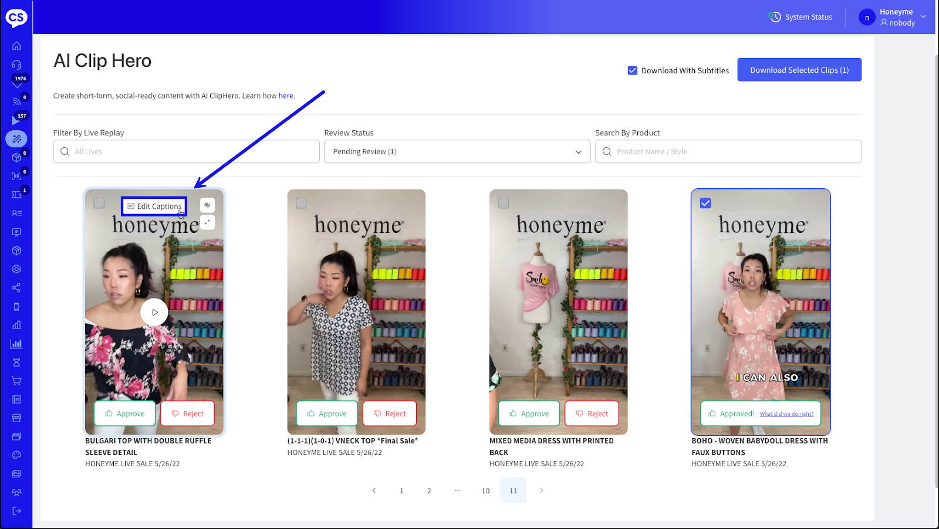Click the shopping cart sidebar icon
This screenshot has width=939, height=529.
point(16,381)
